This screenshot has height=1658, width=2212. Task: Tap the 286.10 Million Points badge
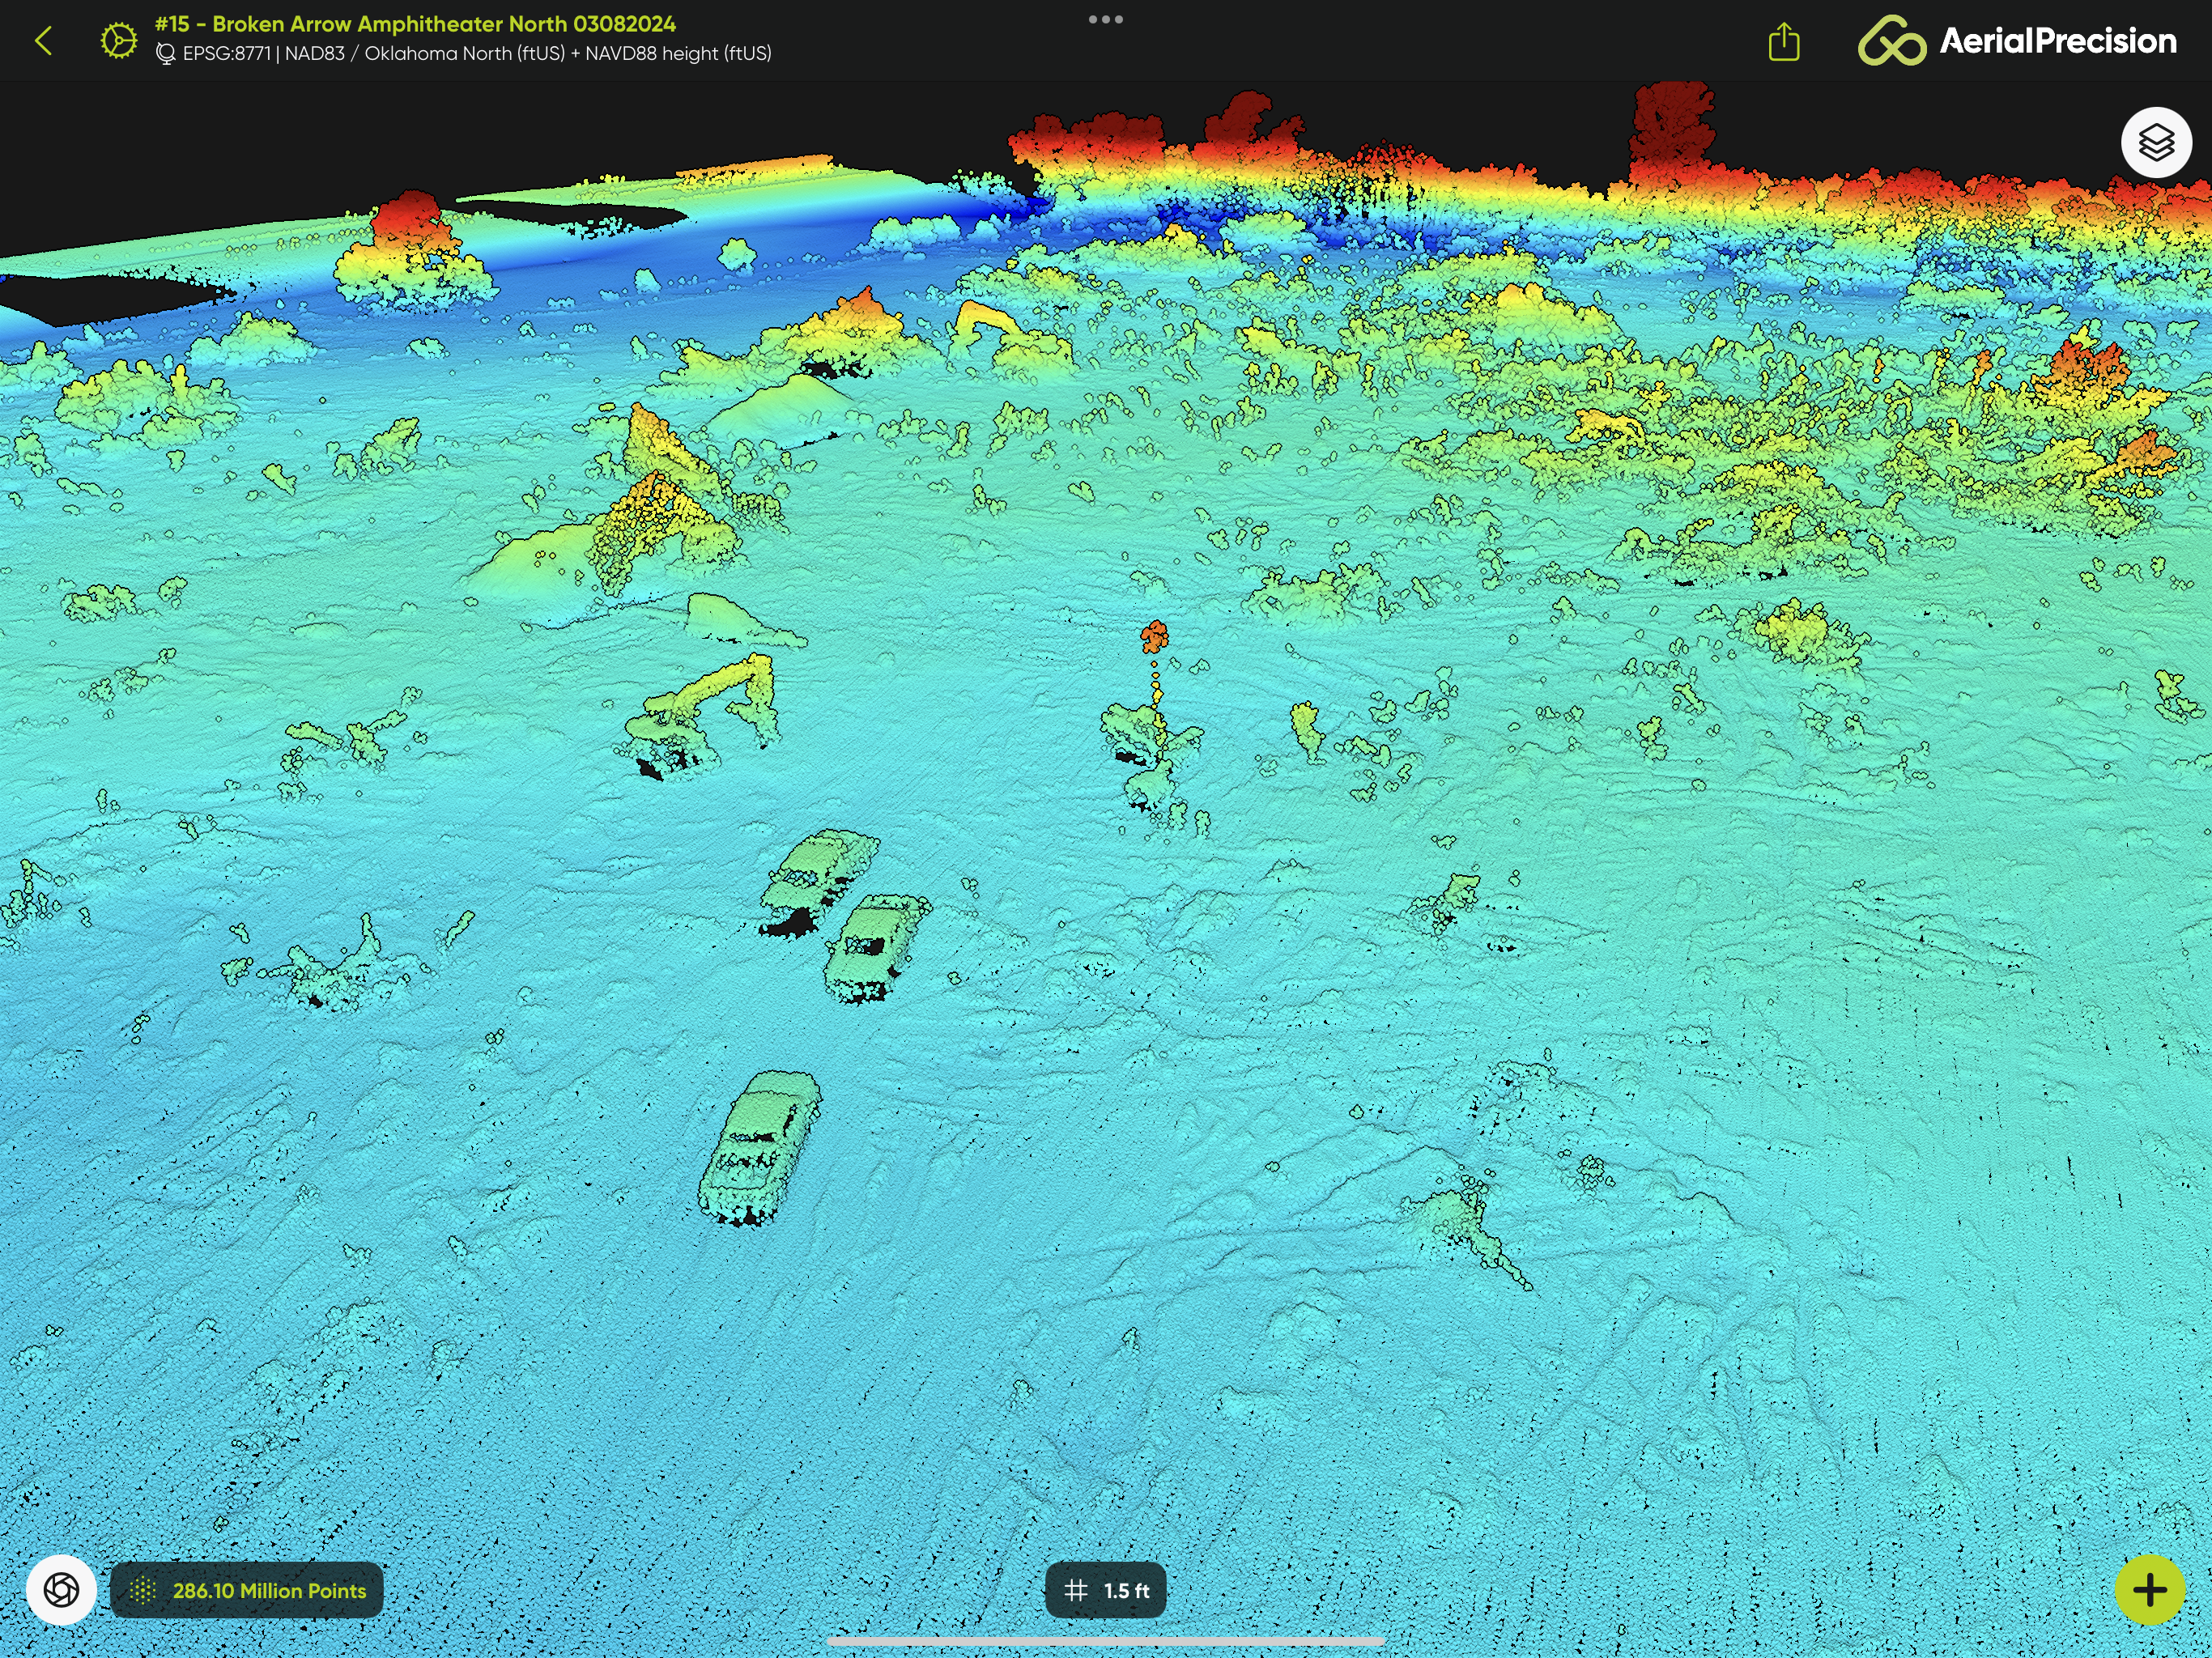click(x=268, y=1590)
